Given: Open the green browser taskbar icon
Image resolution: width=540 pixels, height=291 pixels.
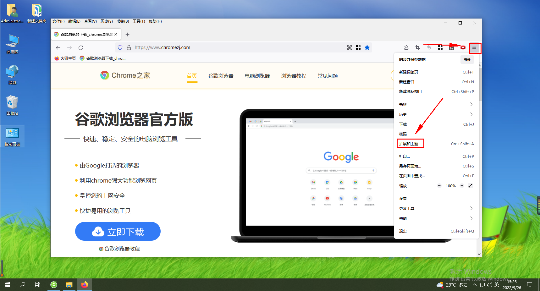Looking at the screenshot, I should click(54, 285).
